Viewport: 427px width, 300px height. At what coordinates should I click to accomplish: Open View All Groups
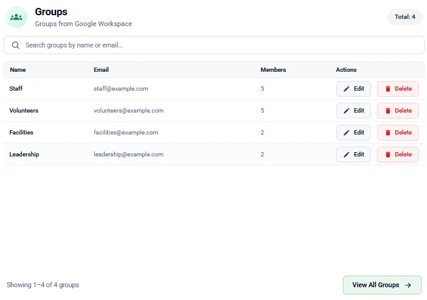(382, 285)
